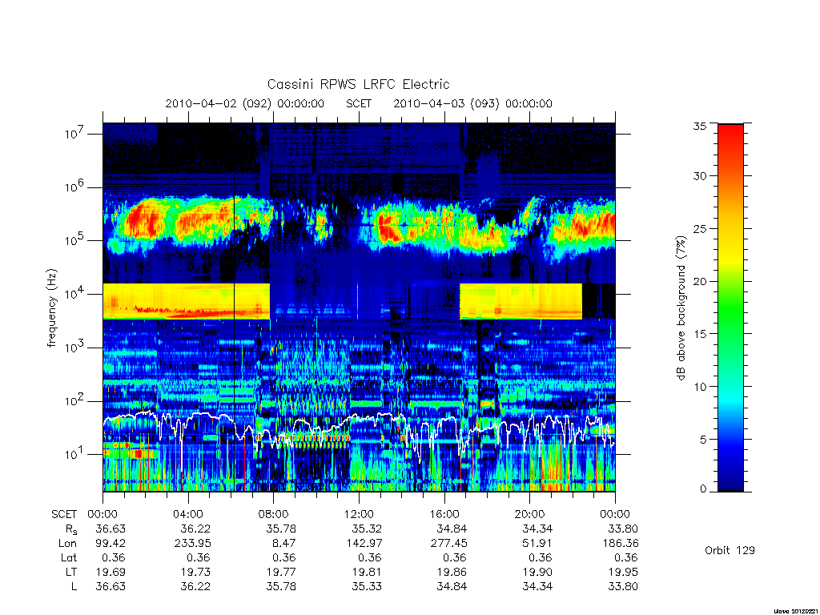Click the colorbar tick value 15

pos(700,334)
